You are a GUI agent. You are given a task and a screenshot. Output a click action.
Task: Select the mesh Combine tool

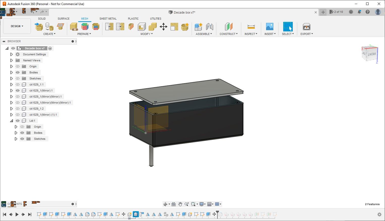(153, 27)
